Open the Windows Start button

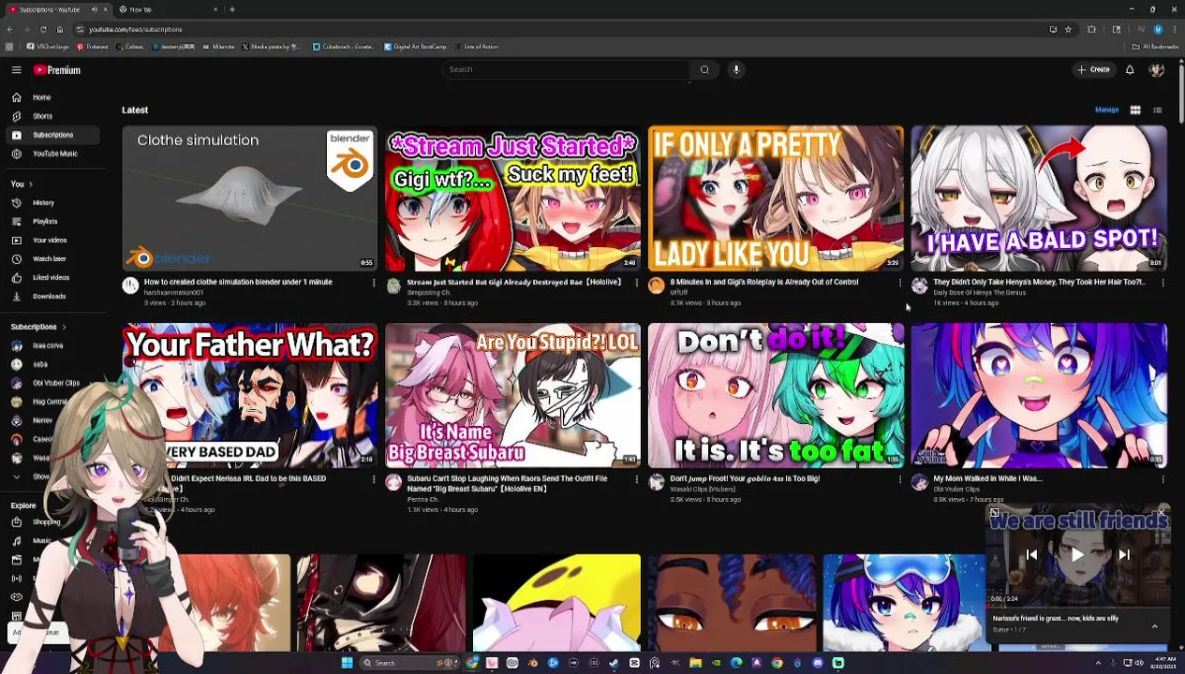coord(347,663)
